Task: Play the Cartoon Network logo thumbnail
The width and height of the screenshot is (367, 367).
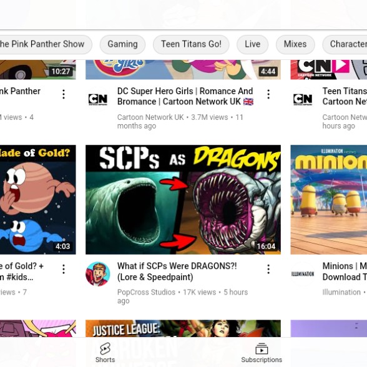Action: 329,69
